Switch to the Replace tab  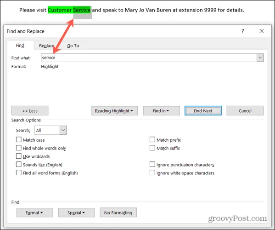point(47,46)
